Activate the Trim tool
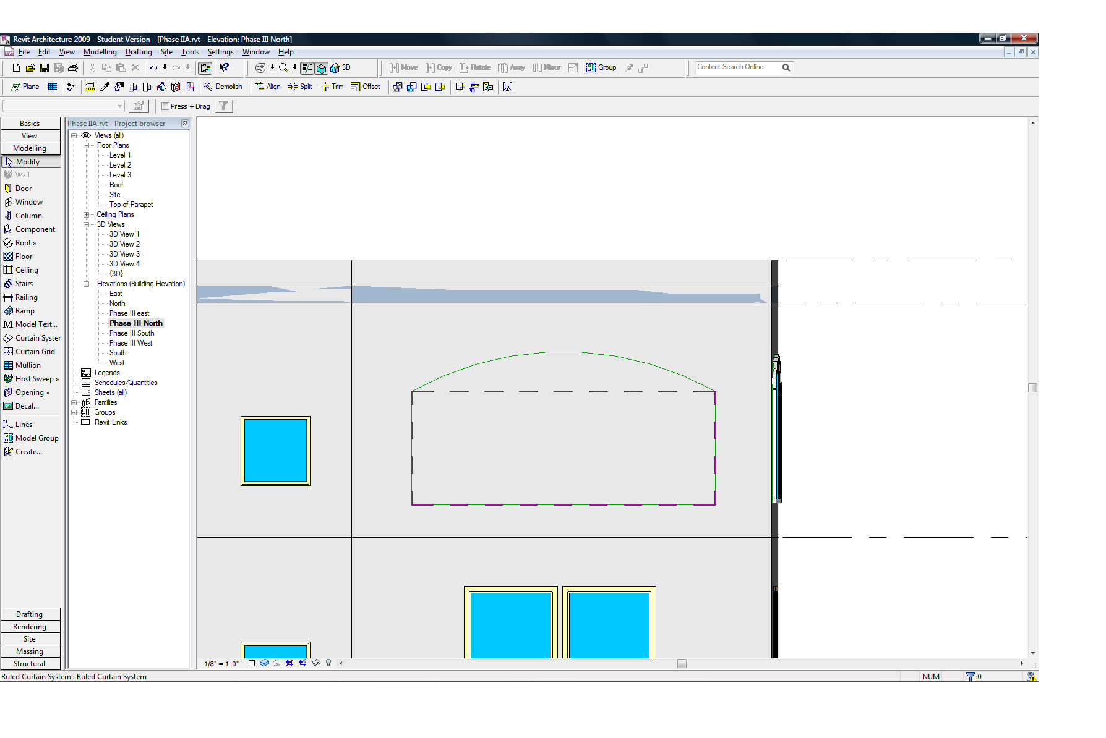Screen dimensions: 1106x738 (332, 87)
